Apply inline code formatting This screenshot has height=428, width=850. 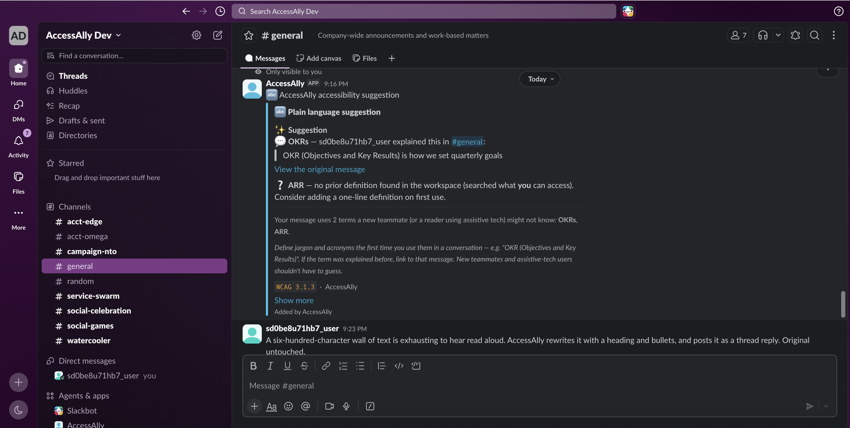pos(399,366)
